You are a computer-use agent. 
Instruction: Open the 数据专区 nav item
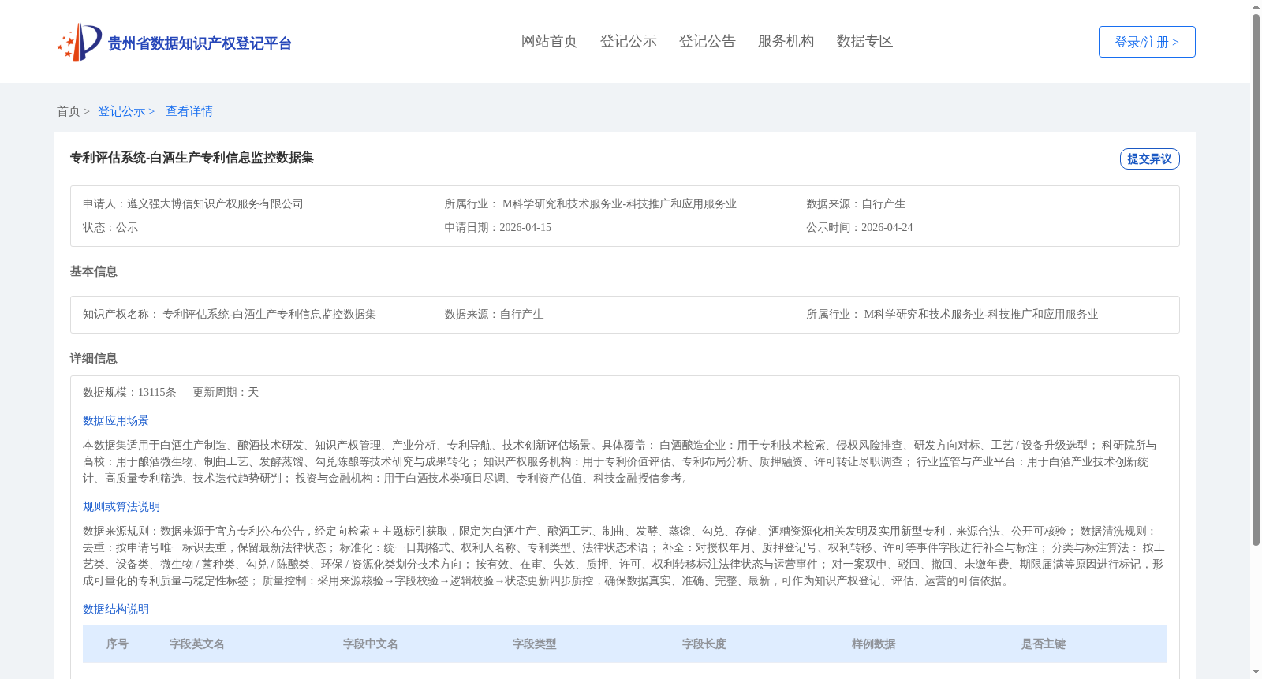click(864, 41)
